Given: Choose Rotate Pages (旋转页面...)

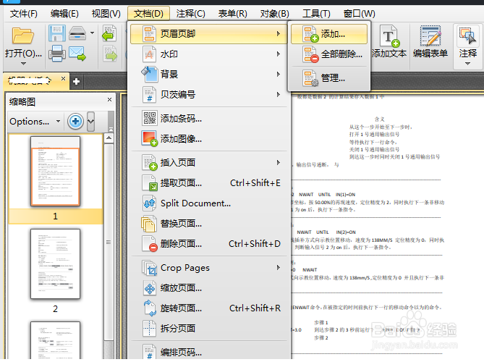Looking at the screenshot, I should 209,308.
